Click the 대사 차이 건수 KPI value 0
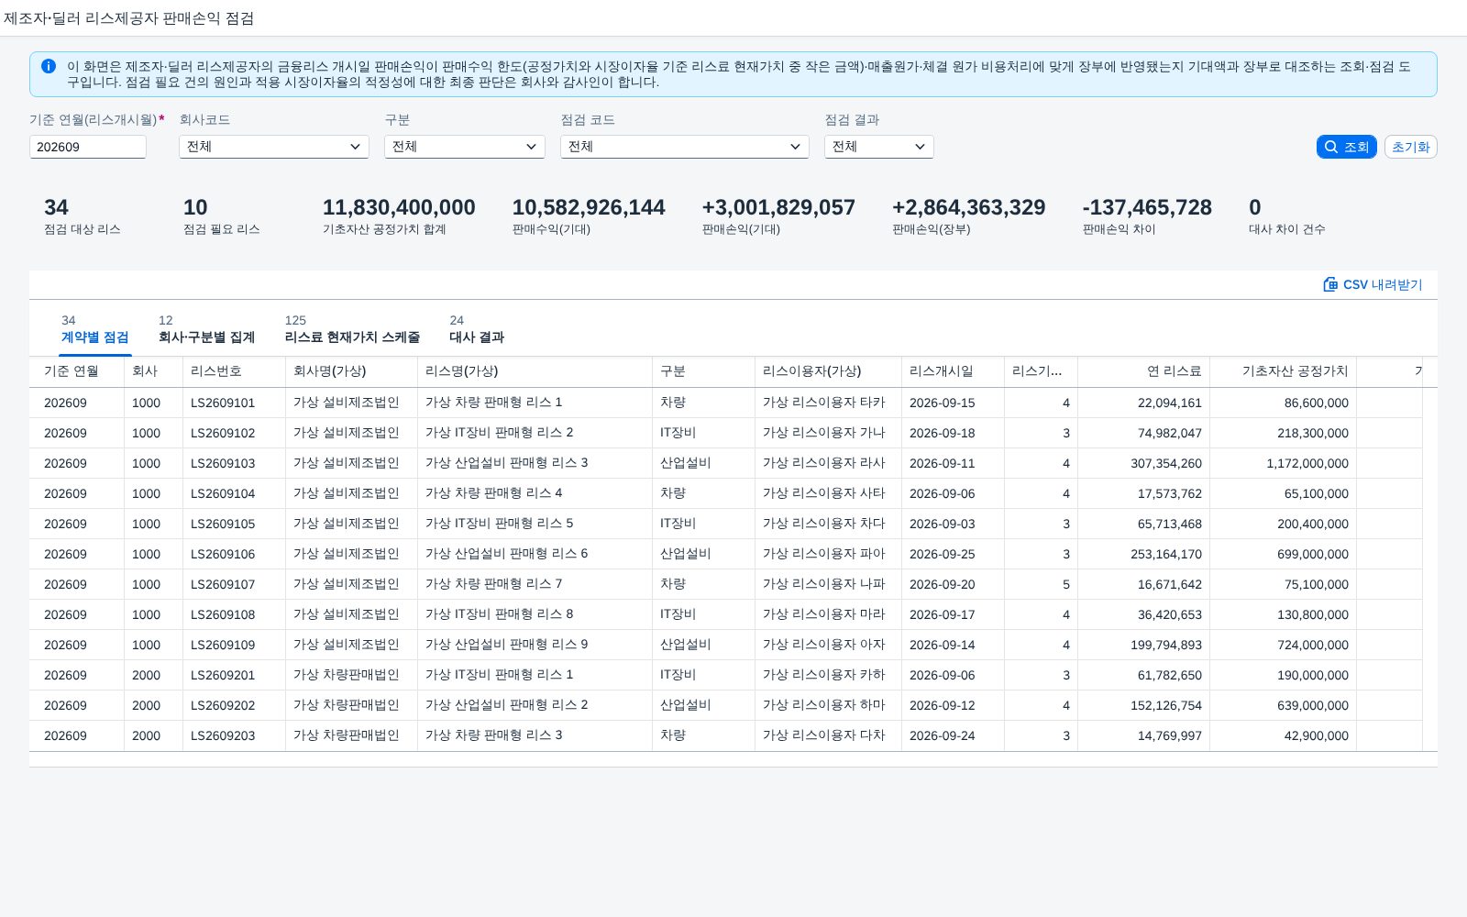The height and width of the screenshot is (917, 1467). (1255, 208)
